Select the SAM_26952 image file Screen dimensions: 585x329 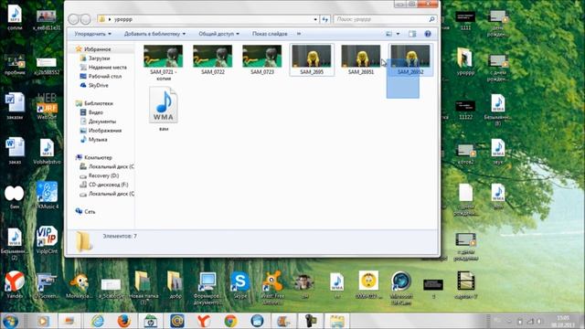(x=410, y=57)
